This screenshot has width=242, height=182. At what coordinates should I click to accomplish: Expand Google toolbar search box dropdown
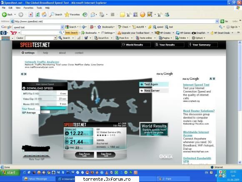pyautogui.click(x=62, y=27)
